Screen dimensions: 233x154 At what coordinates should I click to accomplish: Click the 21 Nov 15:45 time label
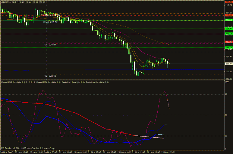point(168,153)
